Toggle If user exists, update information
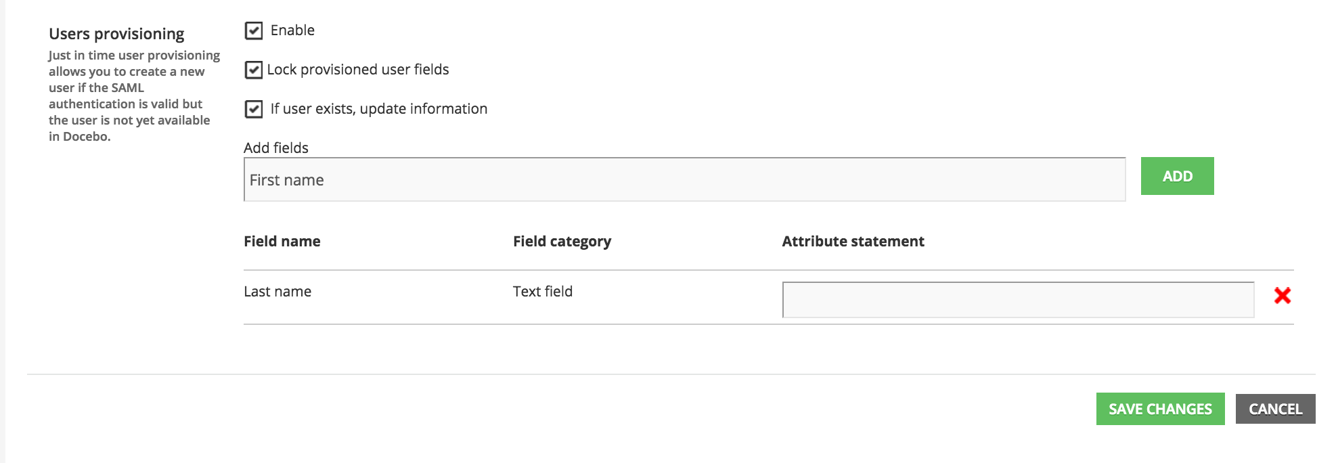The image size is (1336, 463). (x=253, y=109)
